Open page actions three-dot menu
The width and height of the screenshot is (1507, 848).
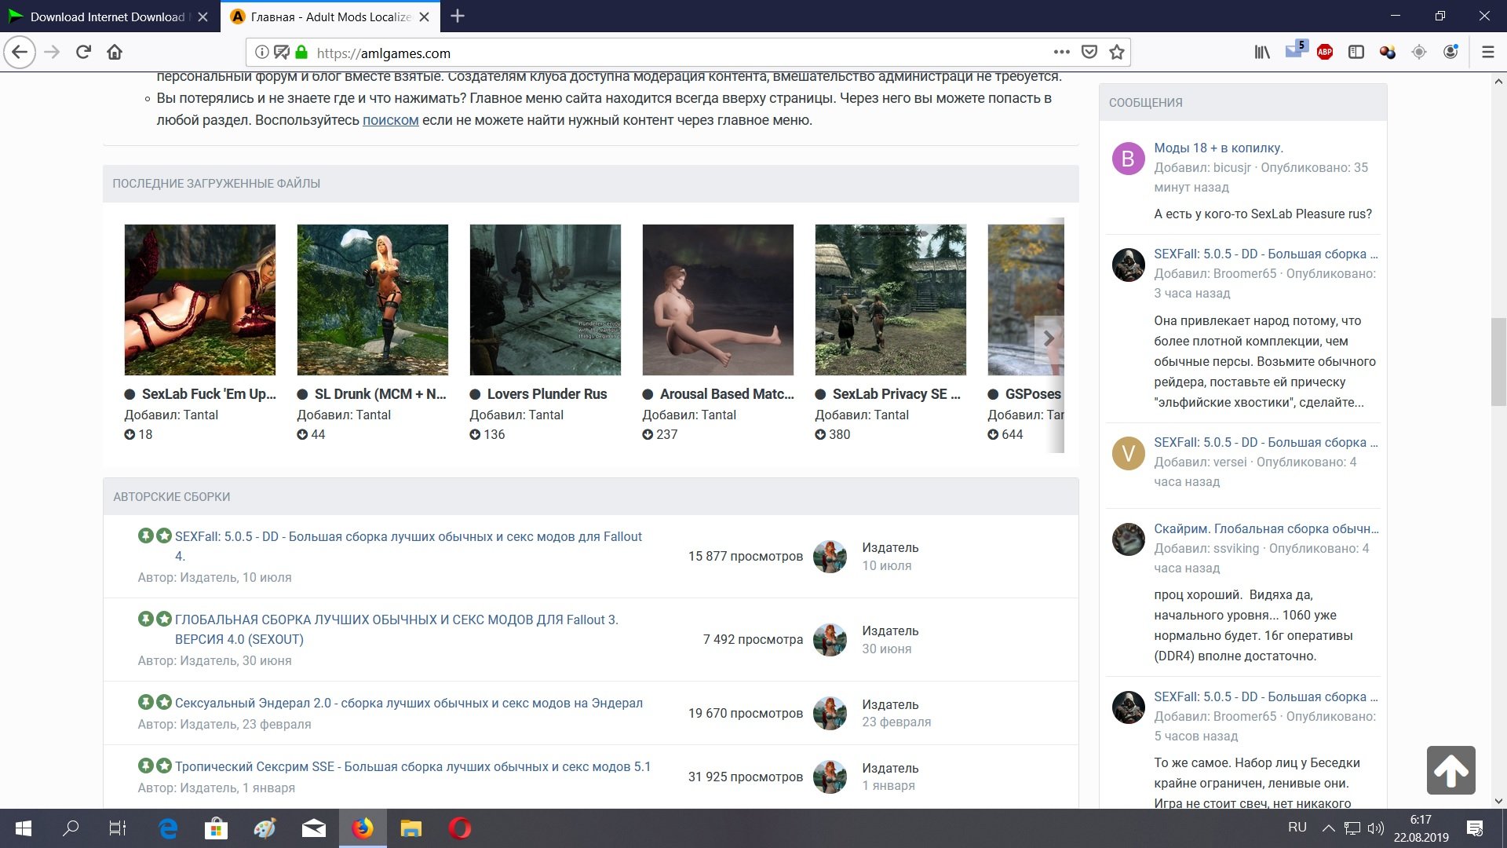point(1061,53)
